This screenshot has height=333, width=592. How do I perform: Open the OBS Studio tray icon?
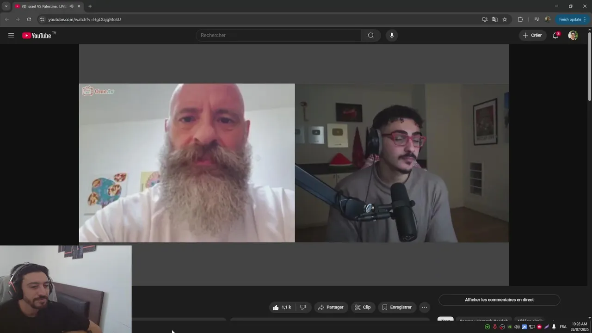[x=502, y=327]
